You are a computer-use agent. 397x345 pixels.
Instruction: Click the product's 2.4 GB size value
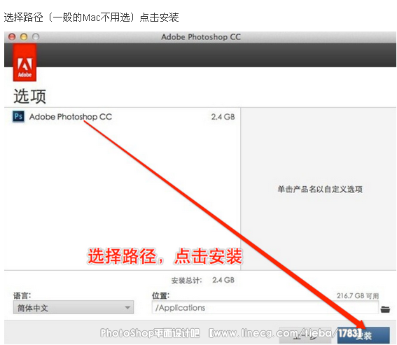pos(223,117)
